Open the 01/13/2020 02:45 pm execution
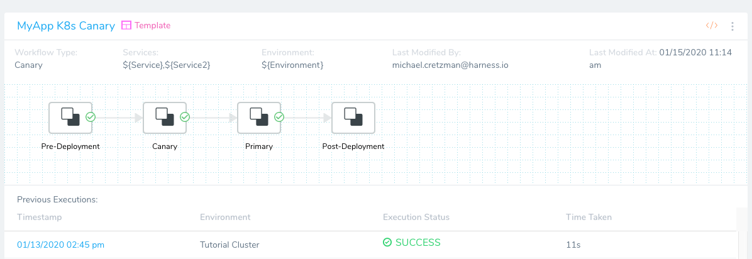 [60, 245]
